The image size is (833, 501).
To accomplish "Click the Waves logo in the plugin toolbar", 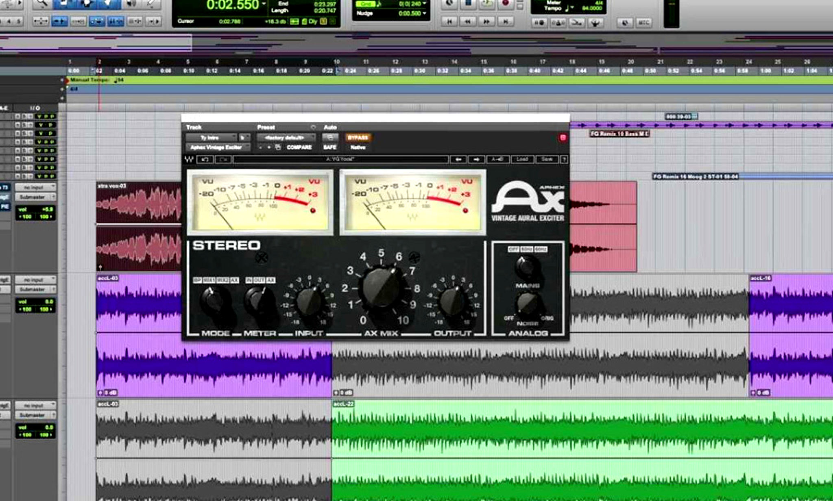I will pyautogui.click(x=188, y=159).
